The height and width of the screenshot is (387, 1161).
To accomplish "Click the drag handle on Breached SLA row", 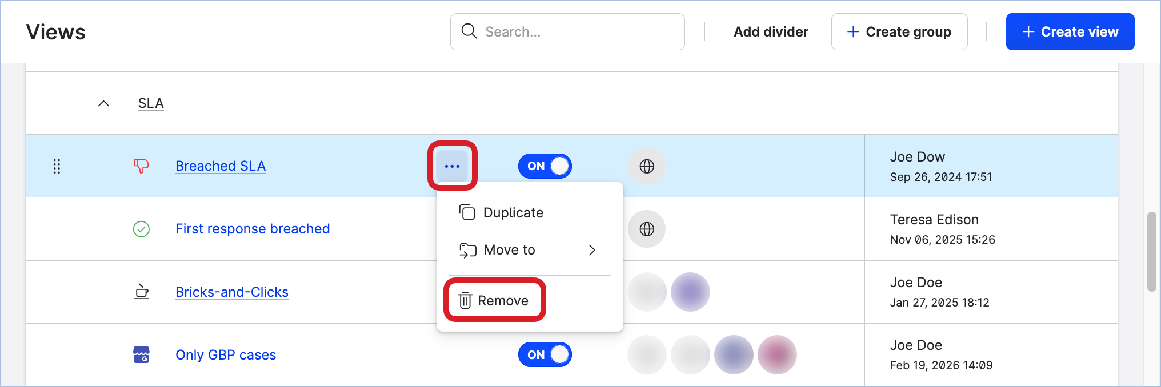I will click(57, 166).
